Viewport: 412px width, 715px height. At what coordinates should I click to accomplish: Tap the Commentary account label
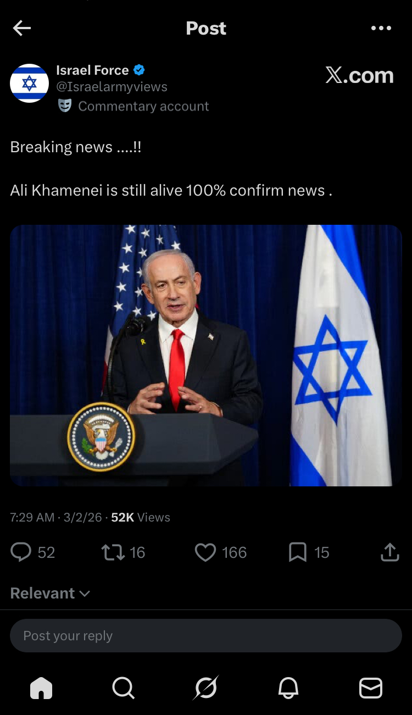(133, 106)
